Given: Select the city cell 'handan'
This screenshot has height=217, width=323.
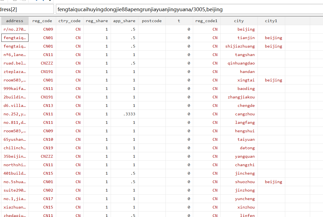Looking at the screenshot, I should point(239,72).
